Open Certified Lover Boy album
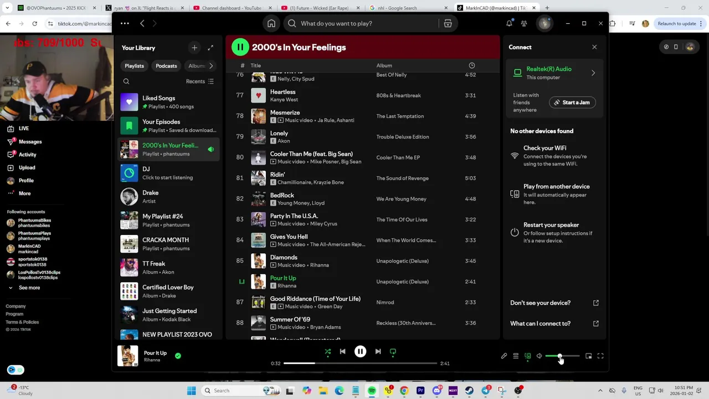This screenshot has height=399, width=709. pos(168,291)
